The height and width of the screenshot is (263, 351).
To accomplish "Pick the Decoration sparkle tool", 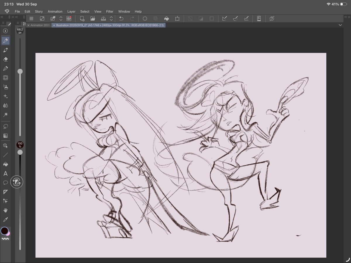I will click(5, 96).
